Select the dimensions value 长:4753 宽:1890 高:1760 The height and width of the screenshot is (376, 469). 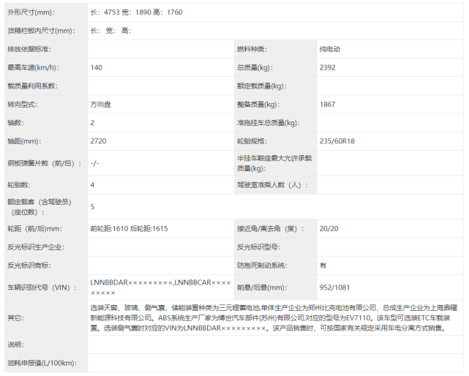pyautogui.click(x=136, y=12)
